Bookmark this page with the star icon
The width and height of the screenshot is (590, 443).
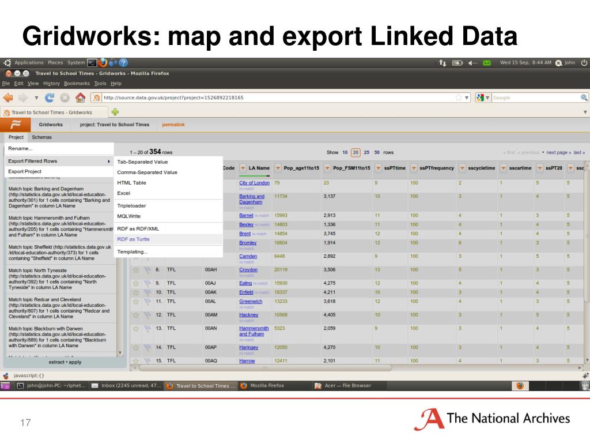pyautogui.click(x=458, y=97)
